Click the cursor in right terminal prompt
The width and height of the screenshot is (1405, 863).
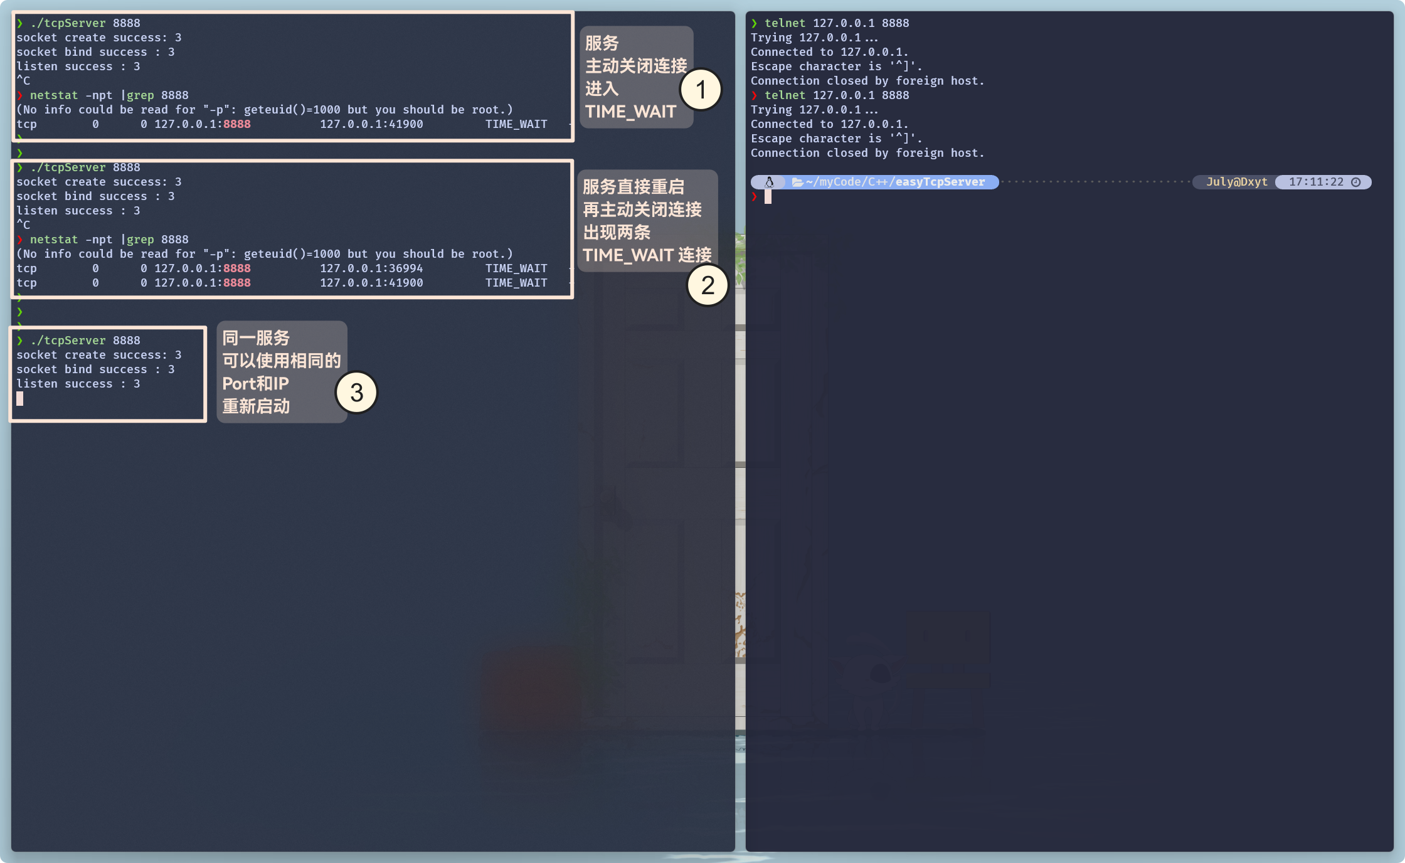point(768,197)
